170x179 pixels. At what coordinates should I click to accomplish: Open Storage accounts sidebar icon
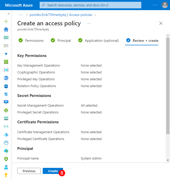pyautogui.click(x=6, y=118)
